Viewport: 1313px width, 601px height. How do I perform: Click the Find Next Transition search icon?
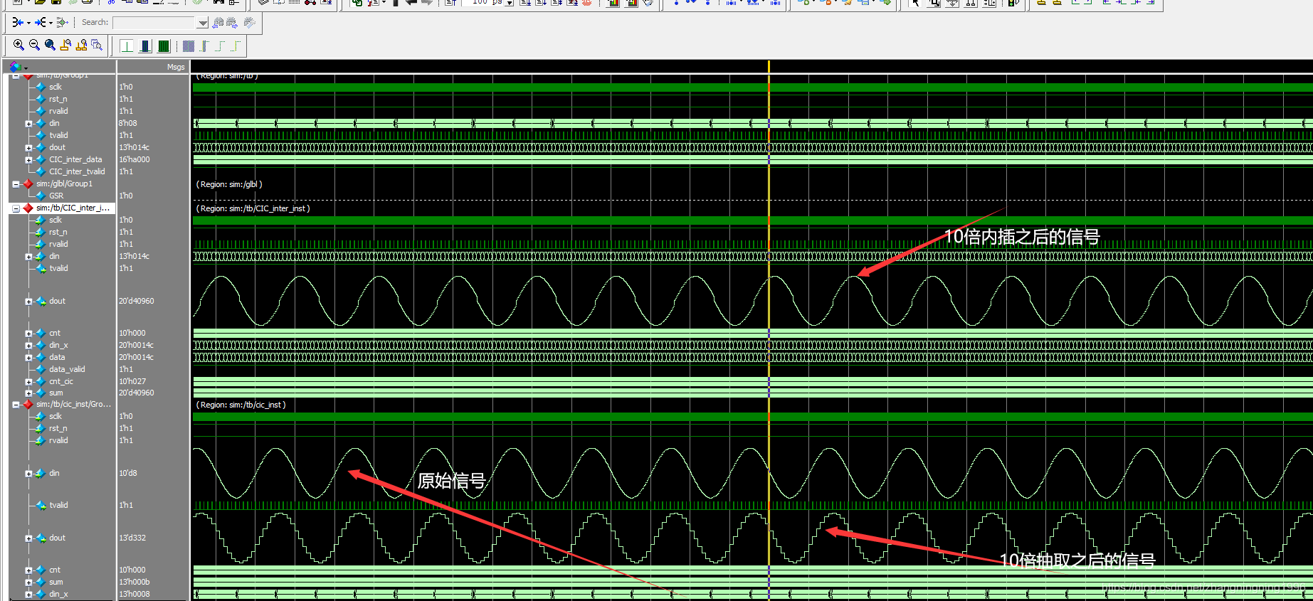point(232,23)
